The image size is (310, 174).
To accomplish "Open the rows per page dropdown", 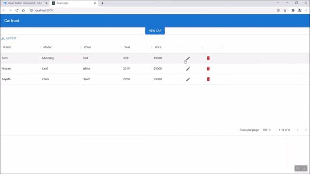I will pos(266,130).
